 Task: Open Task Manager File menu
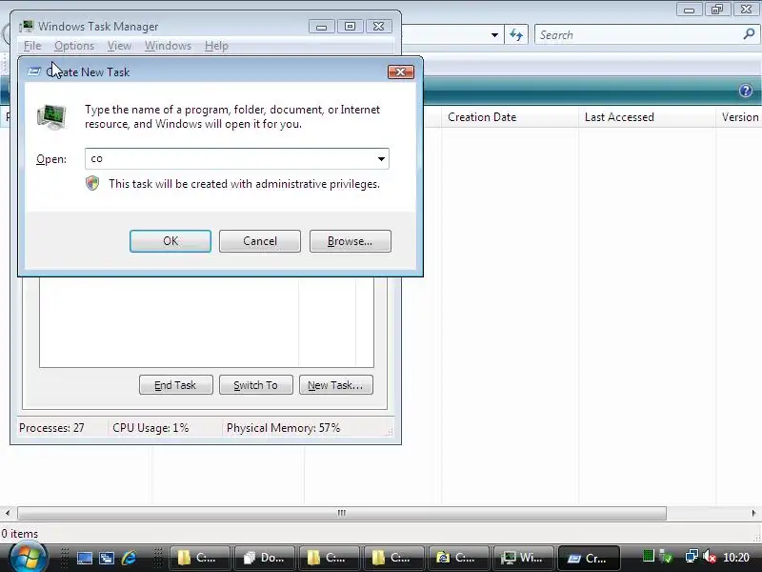(32, 46)
